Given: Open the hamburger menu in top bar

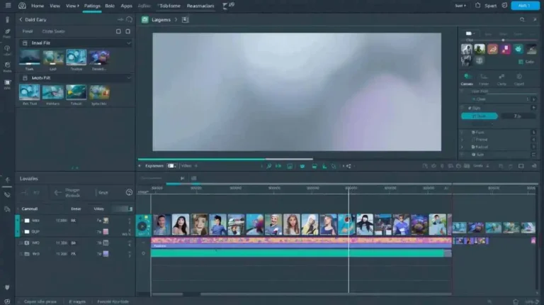Looking at the screenshot, I should (x=8, y=6).
